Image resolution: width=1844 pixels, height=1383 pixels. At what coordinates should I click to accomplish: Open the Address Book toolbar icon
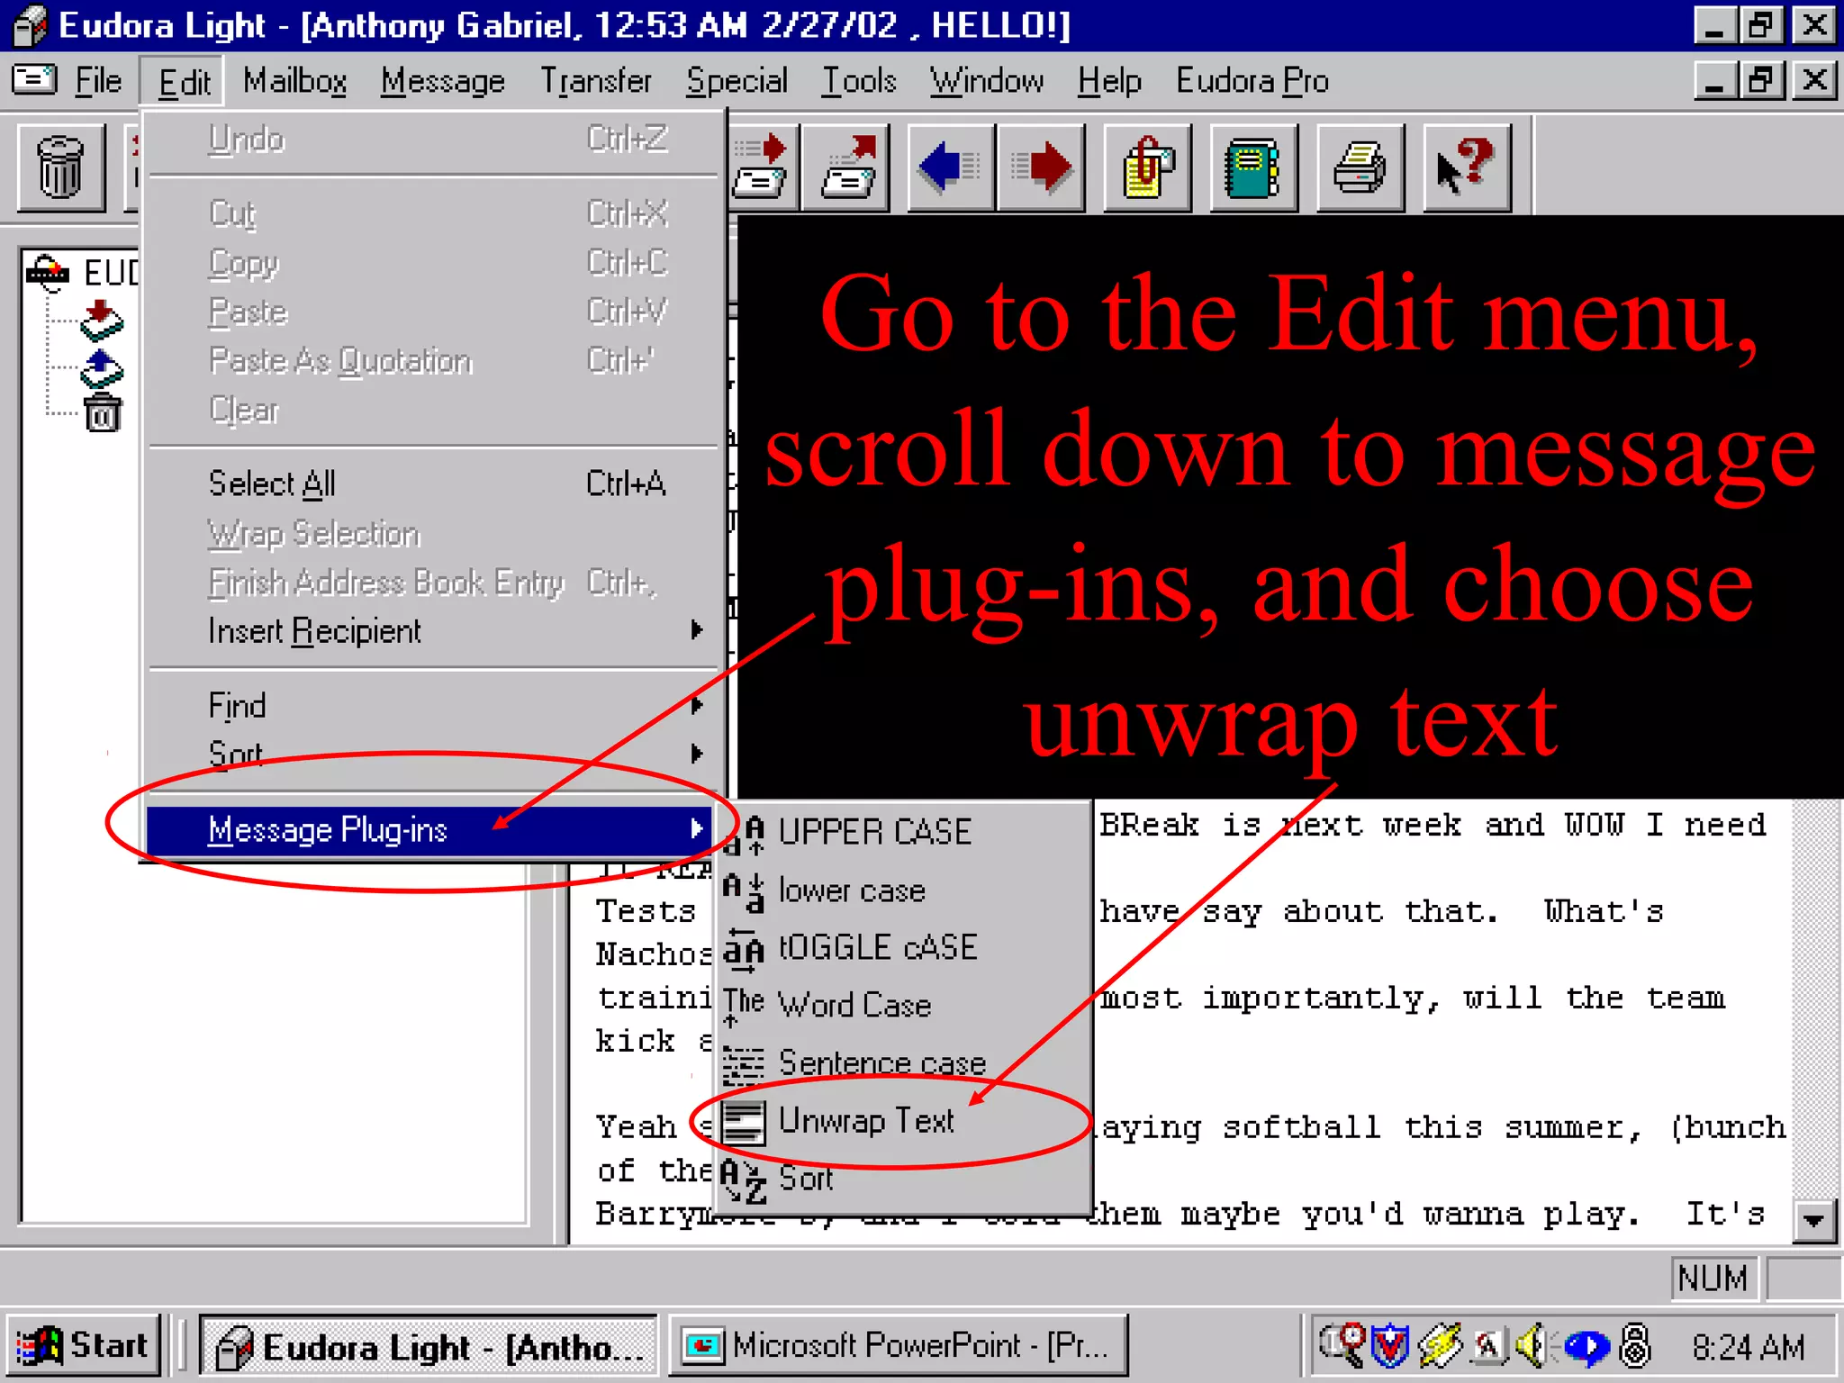1254,167
